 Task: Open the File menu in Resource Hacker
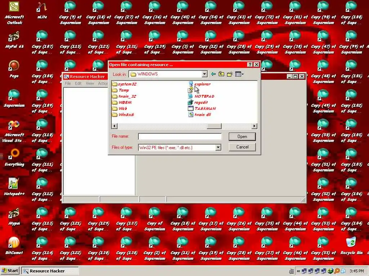(x=68, y=83)
